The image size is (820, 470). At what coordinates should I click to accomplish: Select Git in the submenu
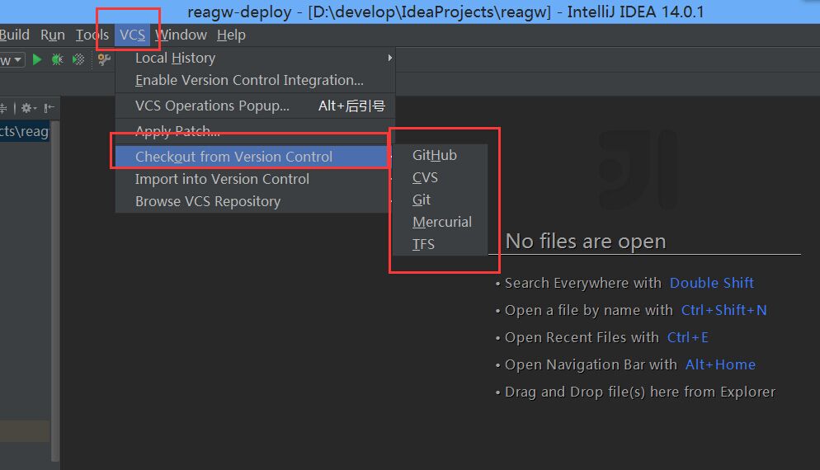[x=422, y=200]
